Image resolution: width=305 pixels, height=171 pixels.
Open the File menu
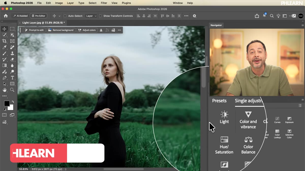point(39,3)
